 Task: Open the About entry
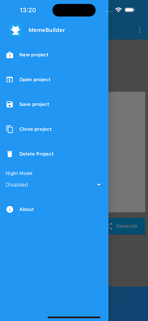(x=54, y=209)
